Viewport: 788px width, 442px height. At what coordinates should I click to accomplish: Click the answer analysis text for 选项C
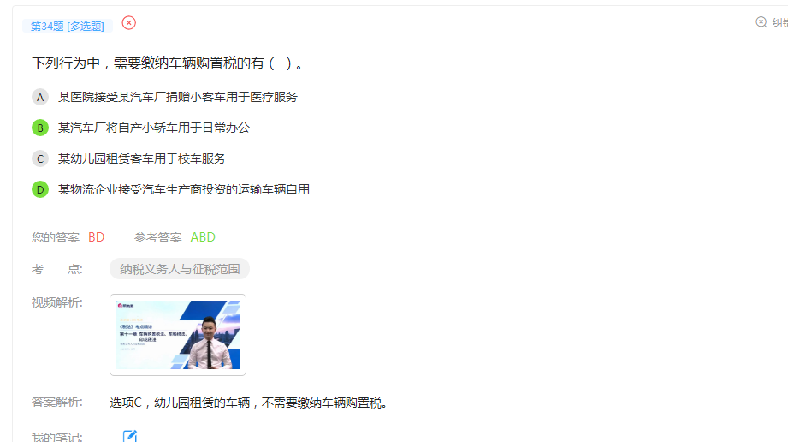coord(248,403)
